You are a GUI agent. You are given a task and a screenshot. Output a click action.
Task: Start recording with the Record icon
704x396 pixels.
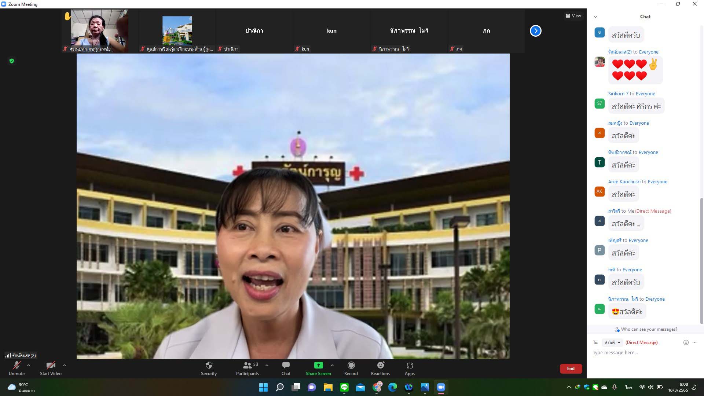[x=351, y=365]
